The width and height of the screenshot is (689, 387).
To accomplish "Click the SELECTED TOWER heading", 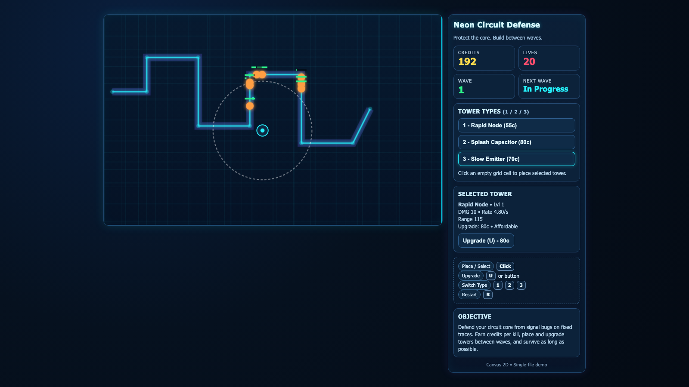I will (x=485, y=194).
